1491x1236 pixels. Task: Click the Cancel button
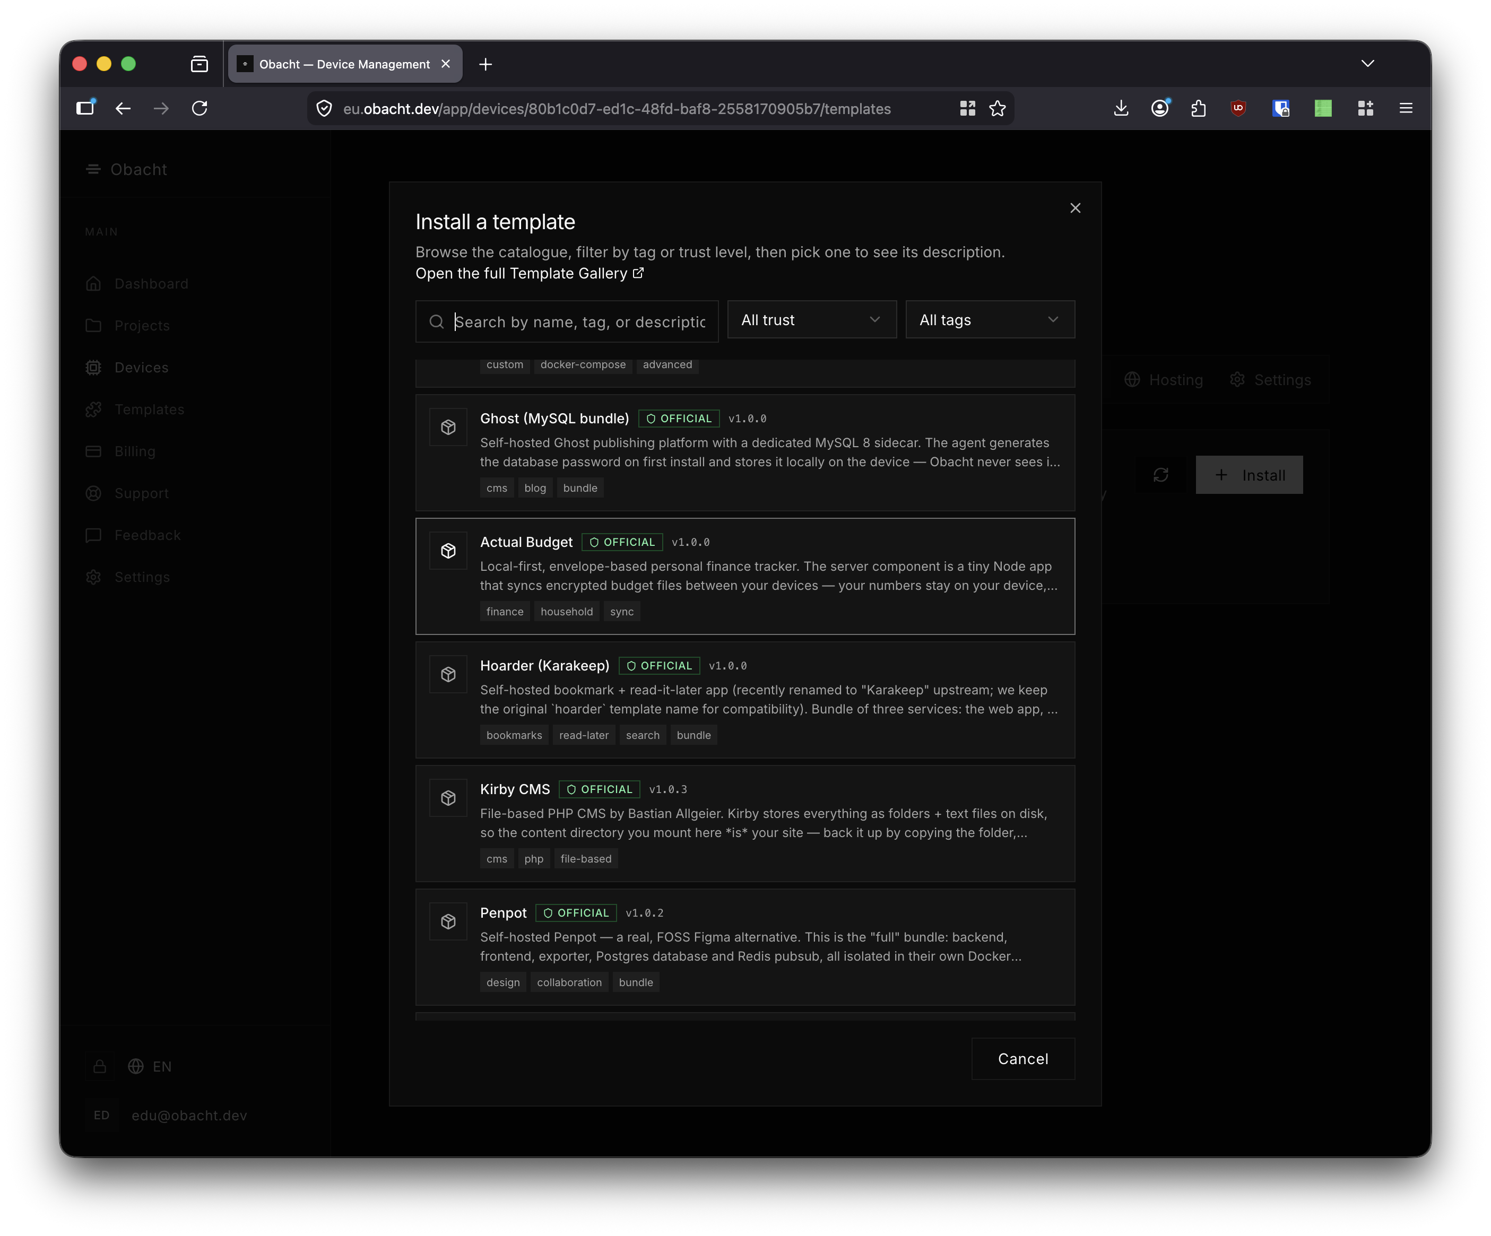1023,1058
